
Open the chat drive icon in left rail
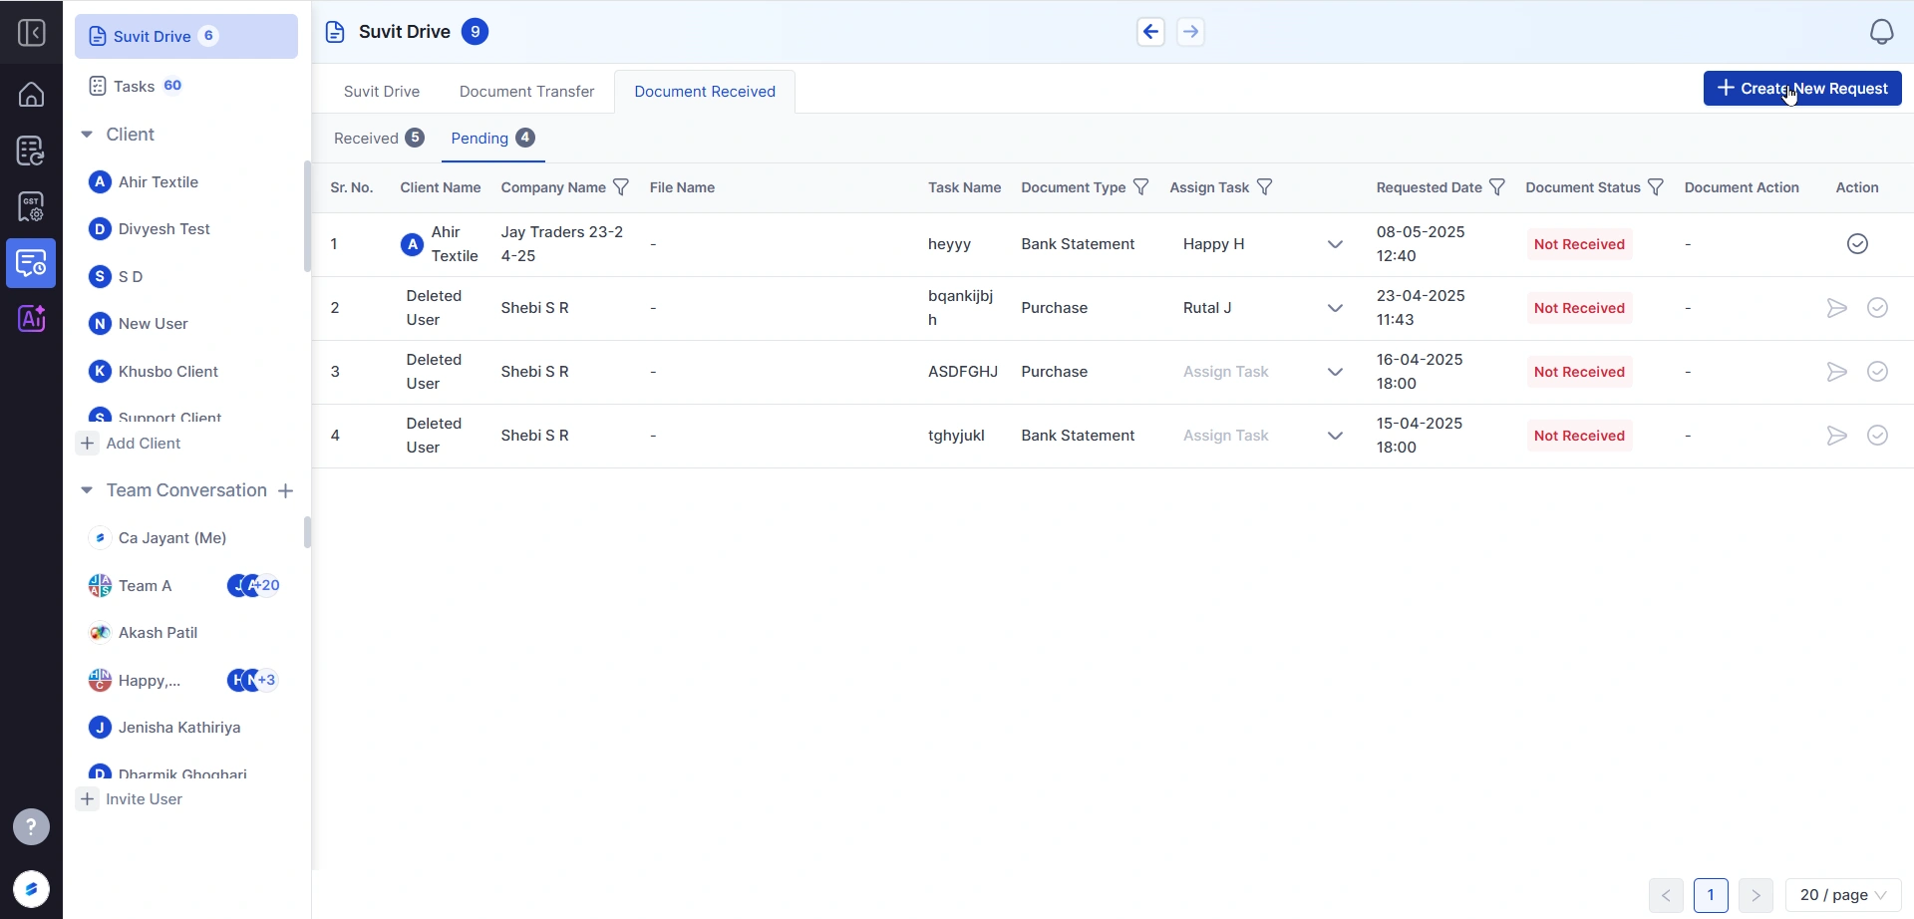click(x=31, y=263)
